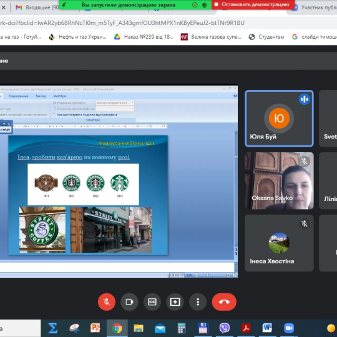Click fit slide to window icon
This screenshot has height=337, width=337.
[235, 275]
